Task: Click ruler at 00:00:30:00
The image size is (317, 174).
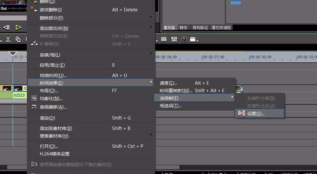Action: point(261,57)
